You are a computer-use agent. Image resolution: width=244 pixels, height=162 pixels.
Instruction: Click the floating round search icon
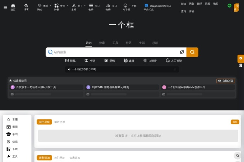(x=237, y=156)
